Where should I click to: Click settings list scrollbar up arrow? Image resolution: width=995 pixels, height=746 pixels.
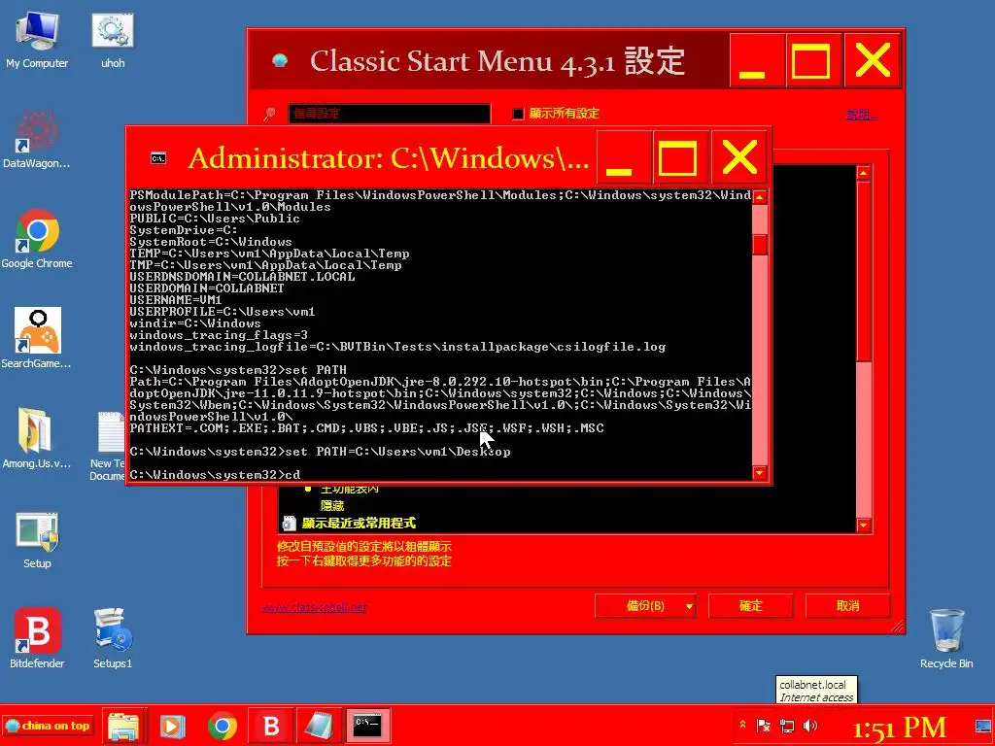click(864, 173)
